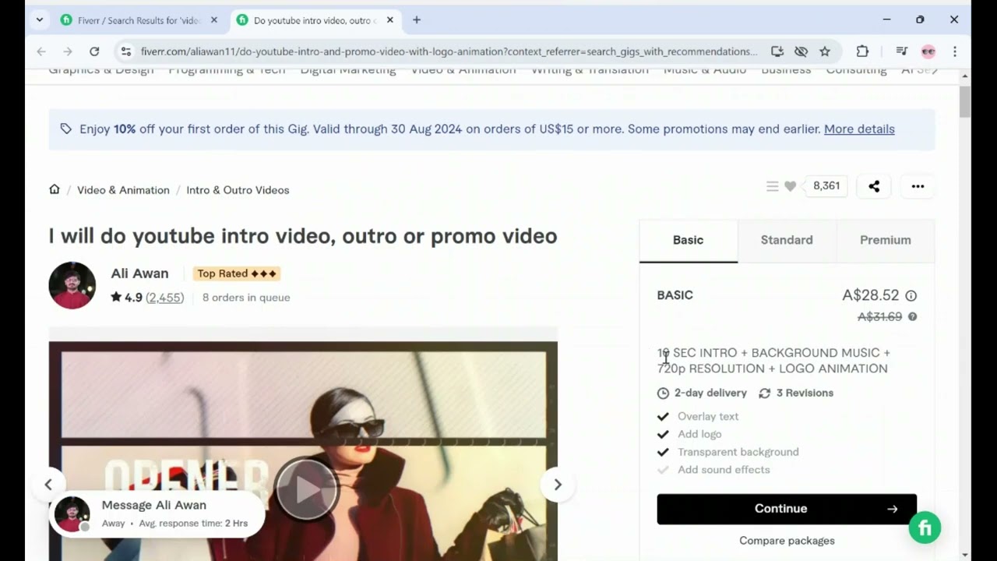Open the Digital Marketing category
Image resolution: width=997 pixels, height=561 pixels.
pyautogui.click(x=348, y=70)
